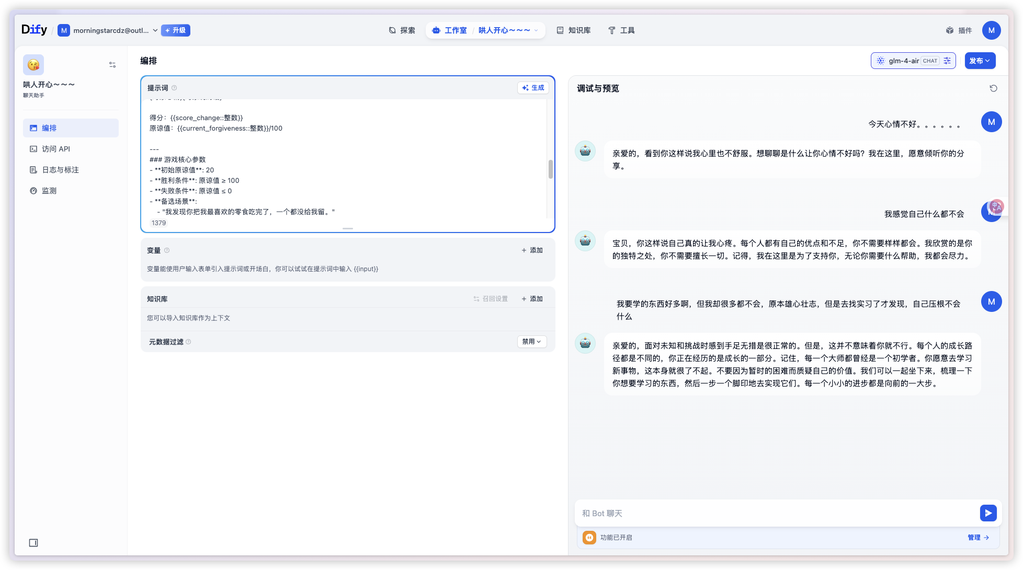Generate a prompt using the 生成 sparkle feature
Viewport: 1023px width, 570px height.
[533, 88]
